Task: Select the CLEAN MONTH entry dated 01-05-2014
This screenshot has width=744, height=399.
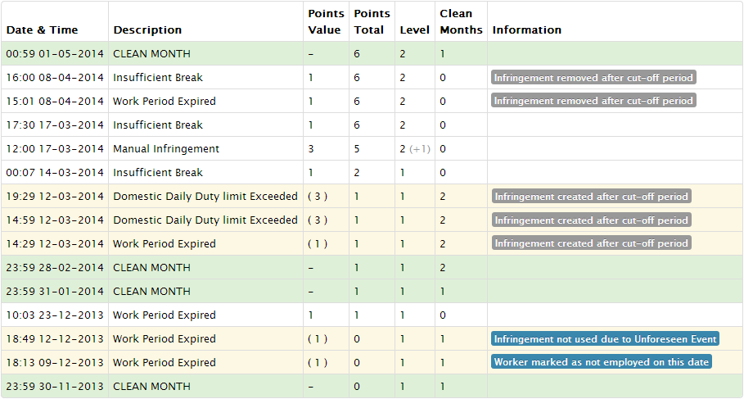Action: coord(372,53)
